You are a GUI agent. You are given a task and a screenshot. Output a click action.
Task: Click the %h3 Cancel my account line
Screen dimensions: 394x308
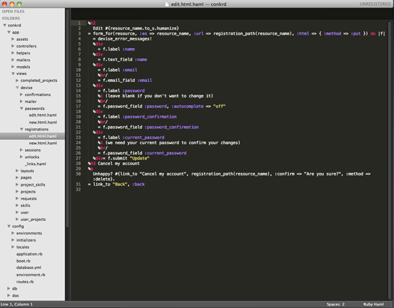coord(113,163)
